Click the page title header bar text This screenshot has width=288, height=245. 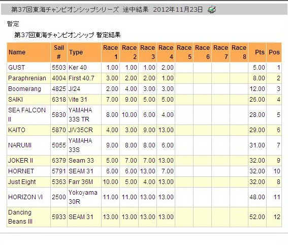107,9
